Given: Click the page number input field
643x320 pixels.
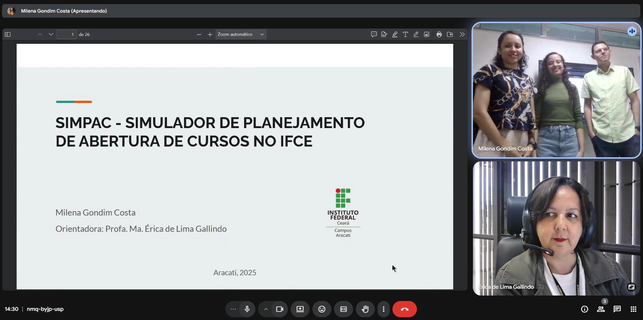Looking at the screenshot, I should [x=67, y=34].
